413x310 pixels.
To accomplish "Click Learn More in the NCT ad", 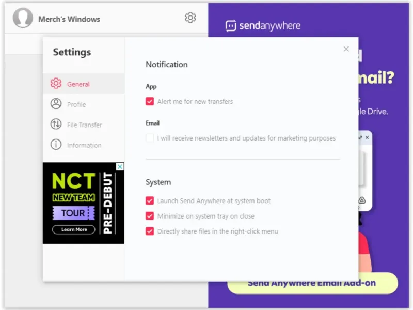I will 74,229.
